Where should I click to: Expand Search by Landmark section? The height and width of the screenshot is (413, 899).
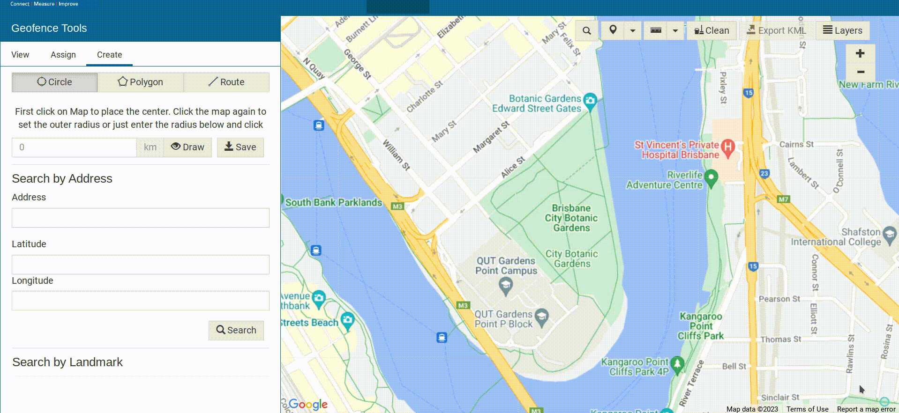click(67, 362)
